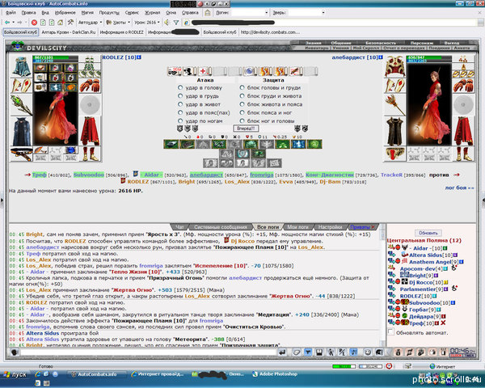Click the info icon next to RODLEZ [10]
This screenshot has height=388, width=485.
pos(139,57)
